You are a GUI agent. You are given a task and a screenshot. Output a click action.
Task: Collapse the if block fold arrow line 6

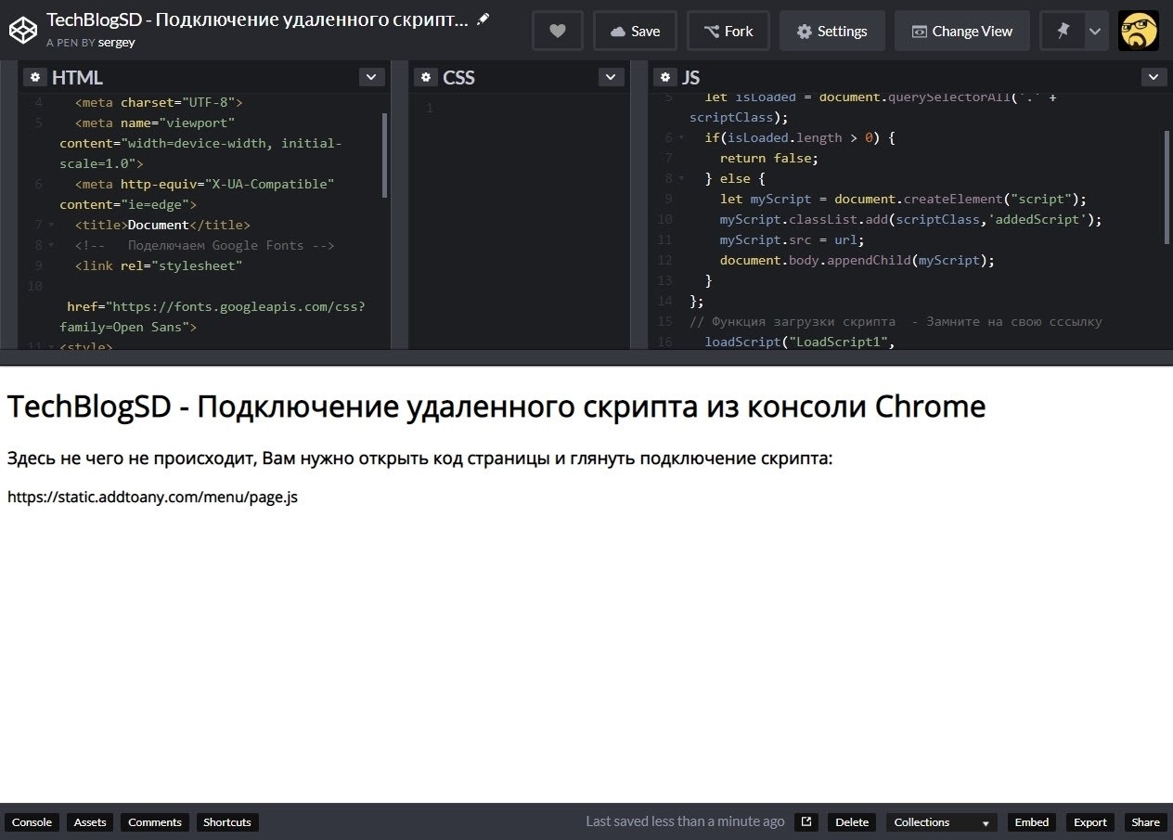(681, 138)
